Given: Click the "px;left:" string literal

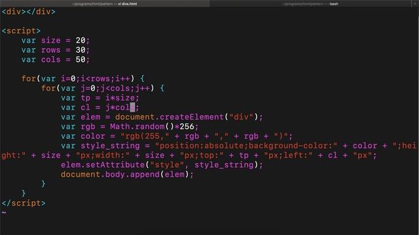Looking at the screenshot, I should pos(288,155).
